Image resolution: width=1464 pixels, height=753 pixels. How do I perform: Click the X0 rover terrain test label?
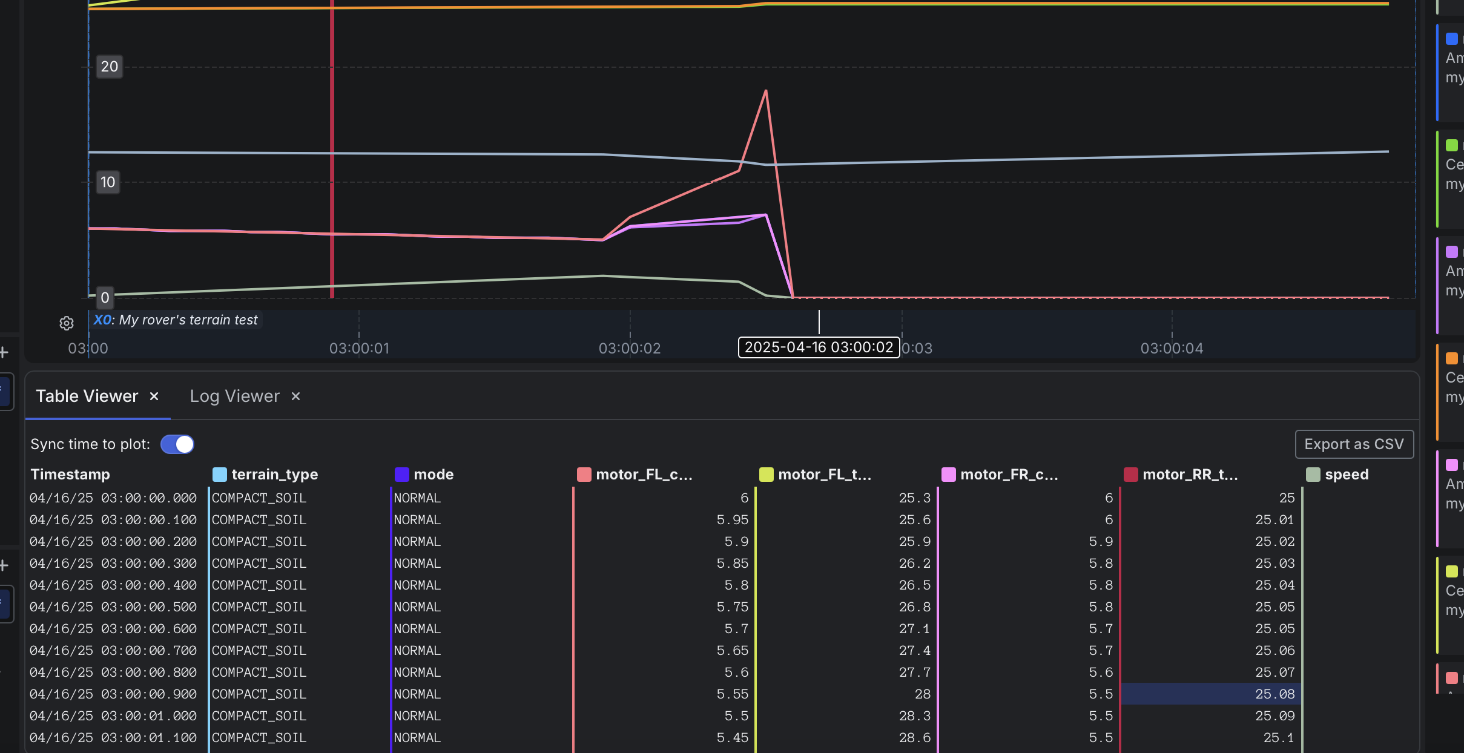176,320
